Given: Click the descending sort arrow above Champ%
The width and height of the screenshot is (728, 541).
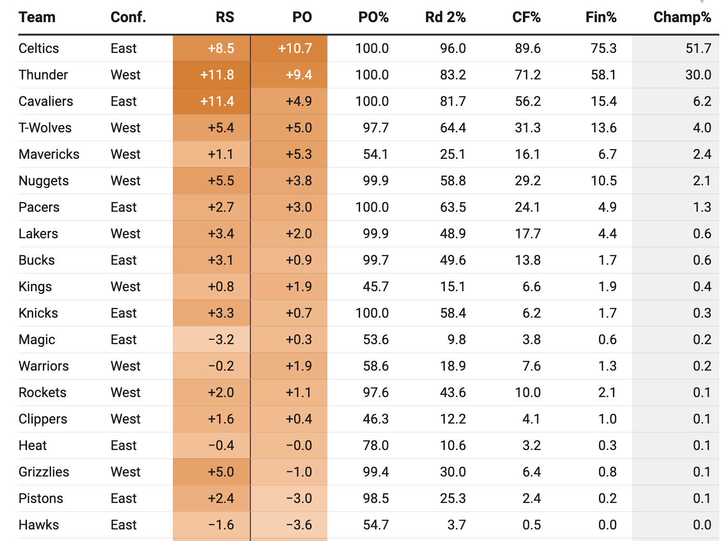Looking at the screenshot, I should click(702, 2).
